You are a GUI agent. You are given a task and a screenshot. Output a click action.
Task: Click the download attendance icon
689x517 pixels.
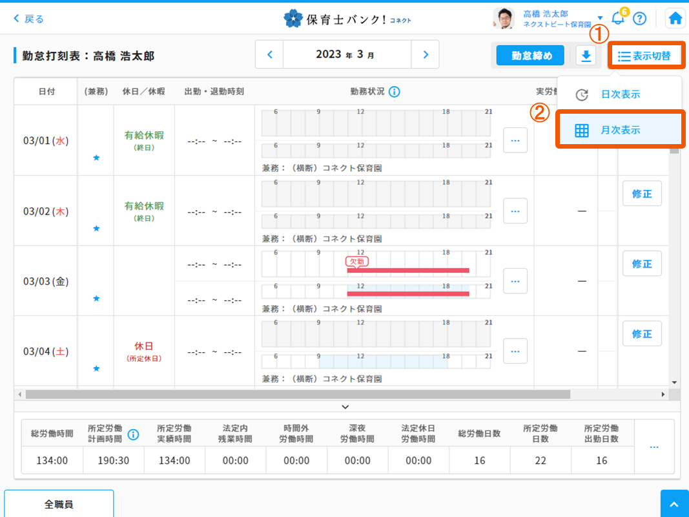coord(586,56)
